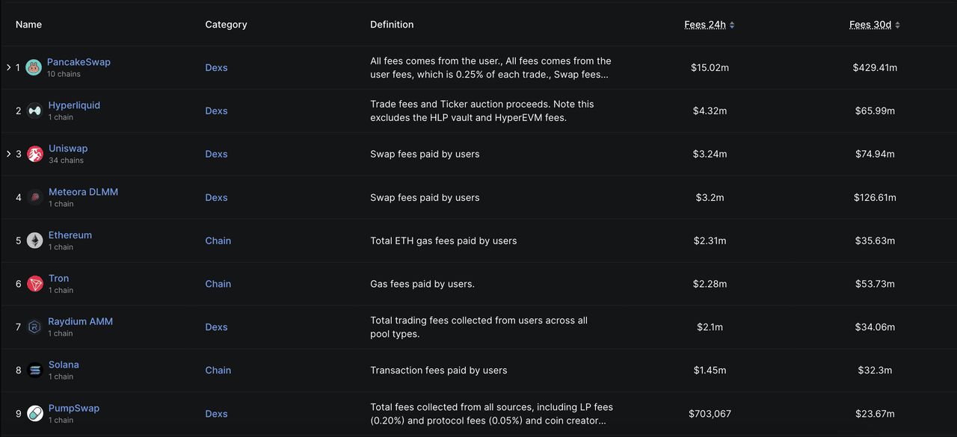This screenshot has height=437, width=957.
Task: Click the Hyperliquid logo icon
Action: pos(34,111)
